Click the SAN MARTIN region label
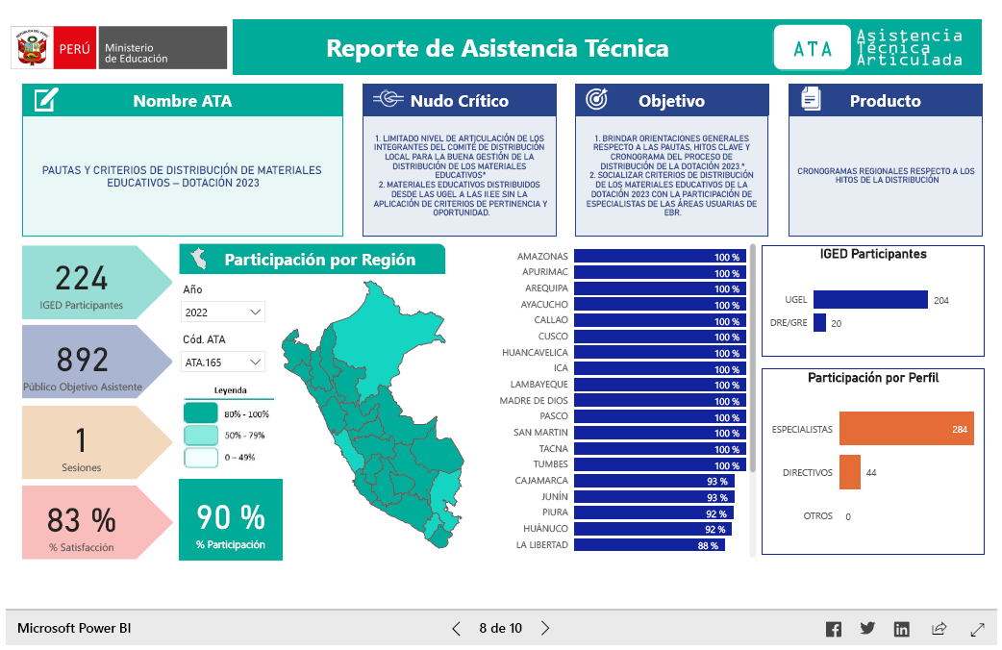Image resolution: width=1002 pixels, height=650 pixels. (x=540, y=433)
